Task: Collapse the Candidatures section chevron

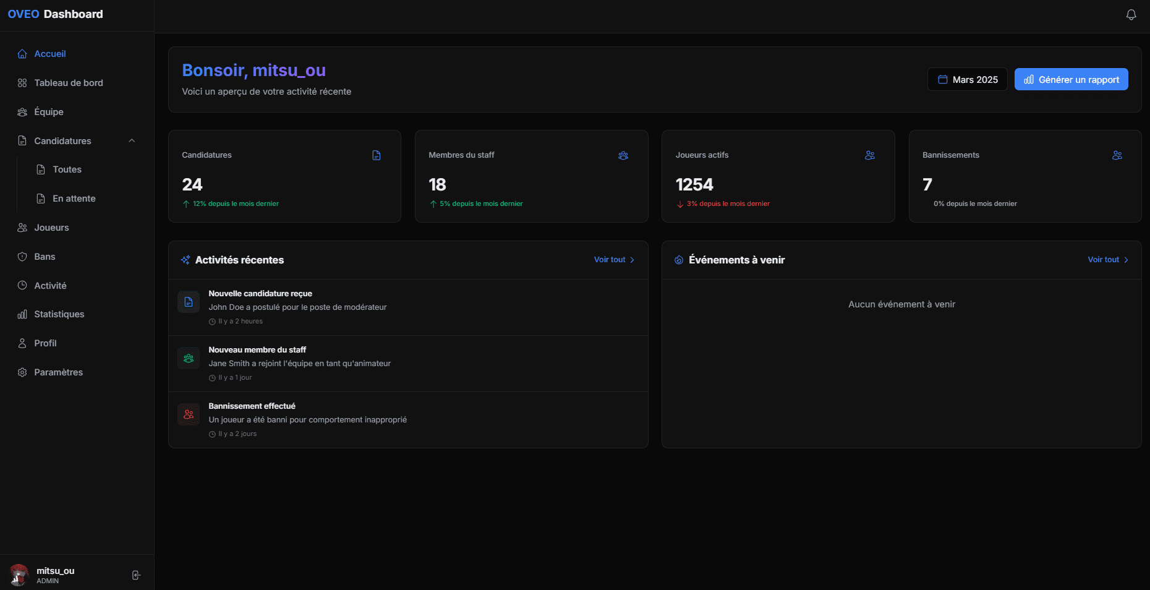Action: [x=131, y=141]
